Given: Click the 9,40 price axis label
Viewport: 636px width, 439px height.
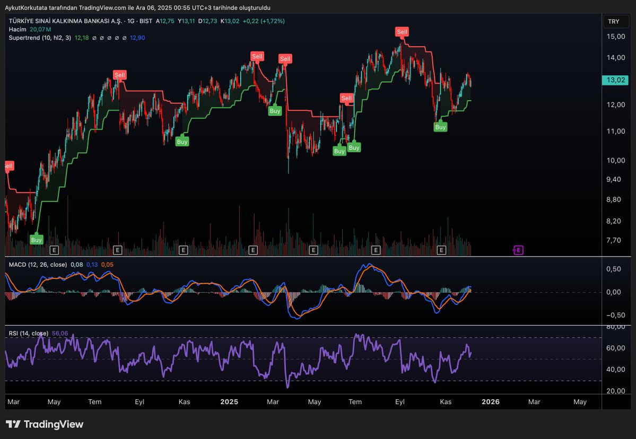Looking at the screenshot, I should pyautogui.click(x=614, y=180).
